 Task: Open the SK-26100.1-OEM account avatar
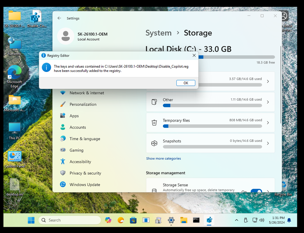click(66, 36)
